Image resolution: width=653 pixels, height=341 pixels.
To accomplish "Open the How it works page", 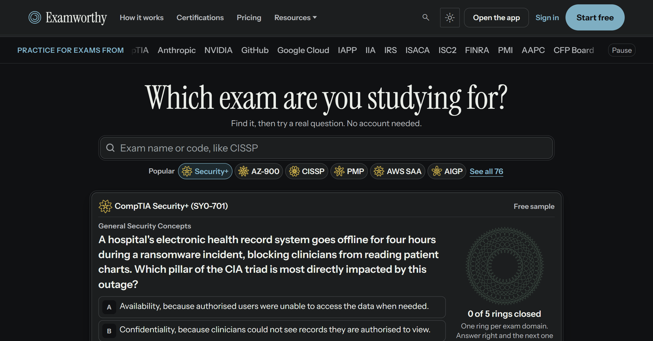I will 142,17.
